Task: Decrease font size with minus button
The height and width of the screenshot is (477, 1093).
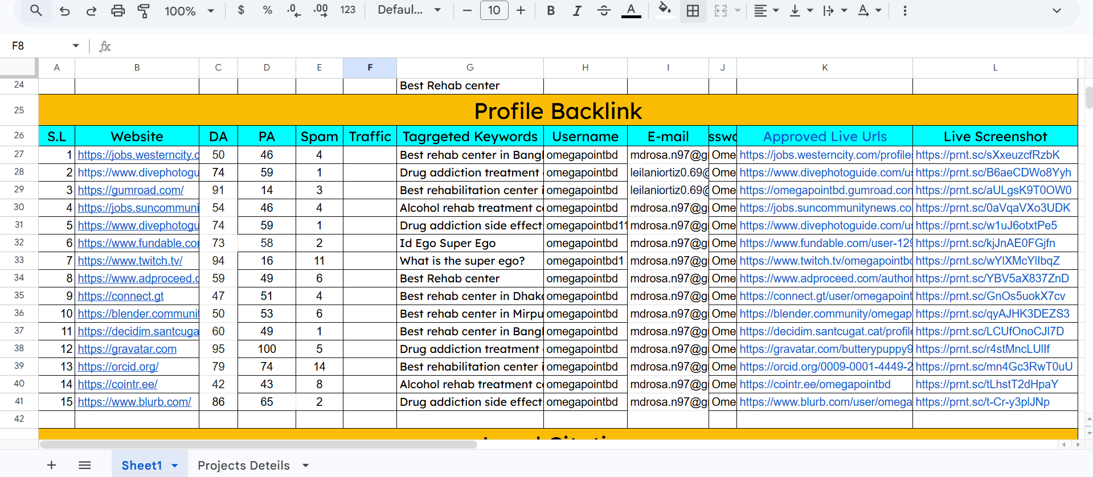Action: tap(467, 10)
